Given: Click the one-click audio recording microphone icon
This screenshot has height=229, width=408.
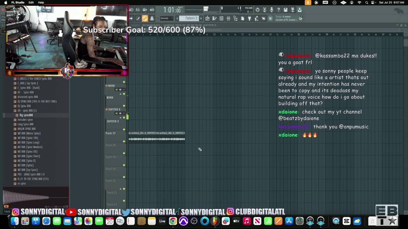Looking at the screenshot, I should pos(272,10).
